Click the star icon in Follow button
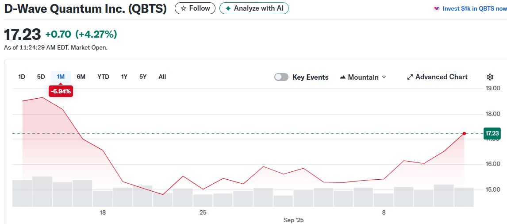The image size is (507, 224). point(184,8)
